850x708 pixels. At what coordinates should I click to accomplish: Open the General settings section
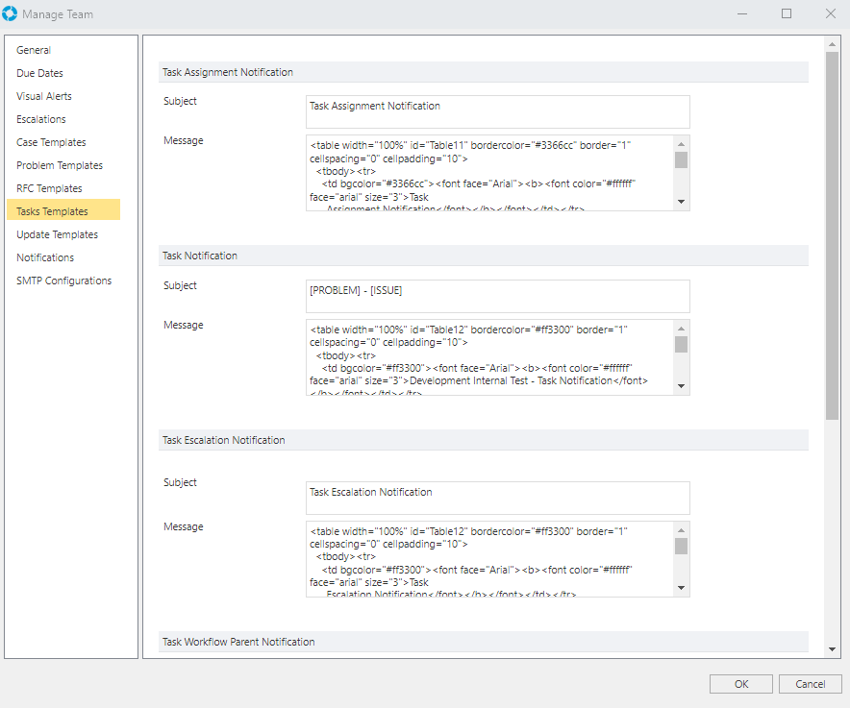click(34, 50)
